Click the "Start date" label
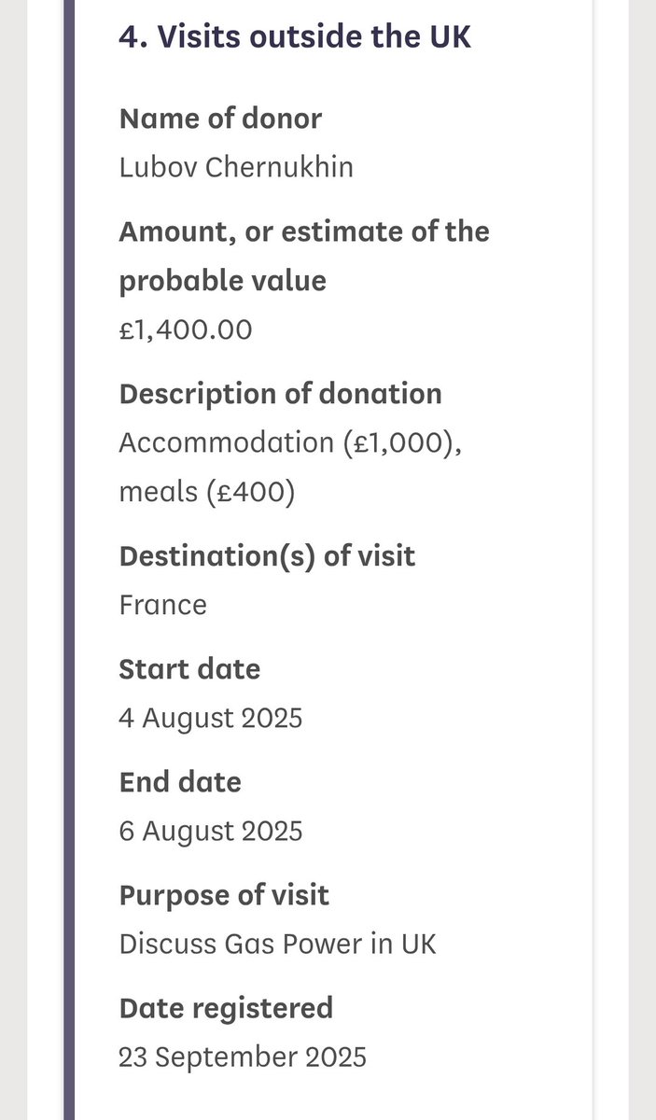The height and width of the screenshot is (1120, 656). (x=189, y=669)
